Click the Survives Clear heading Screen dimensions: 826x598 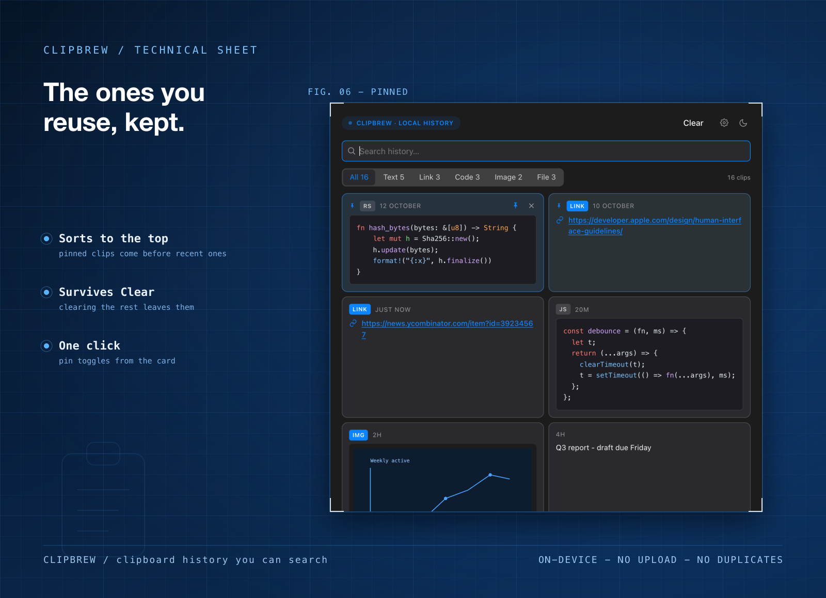click(x=106, y=292)
